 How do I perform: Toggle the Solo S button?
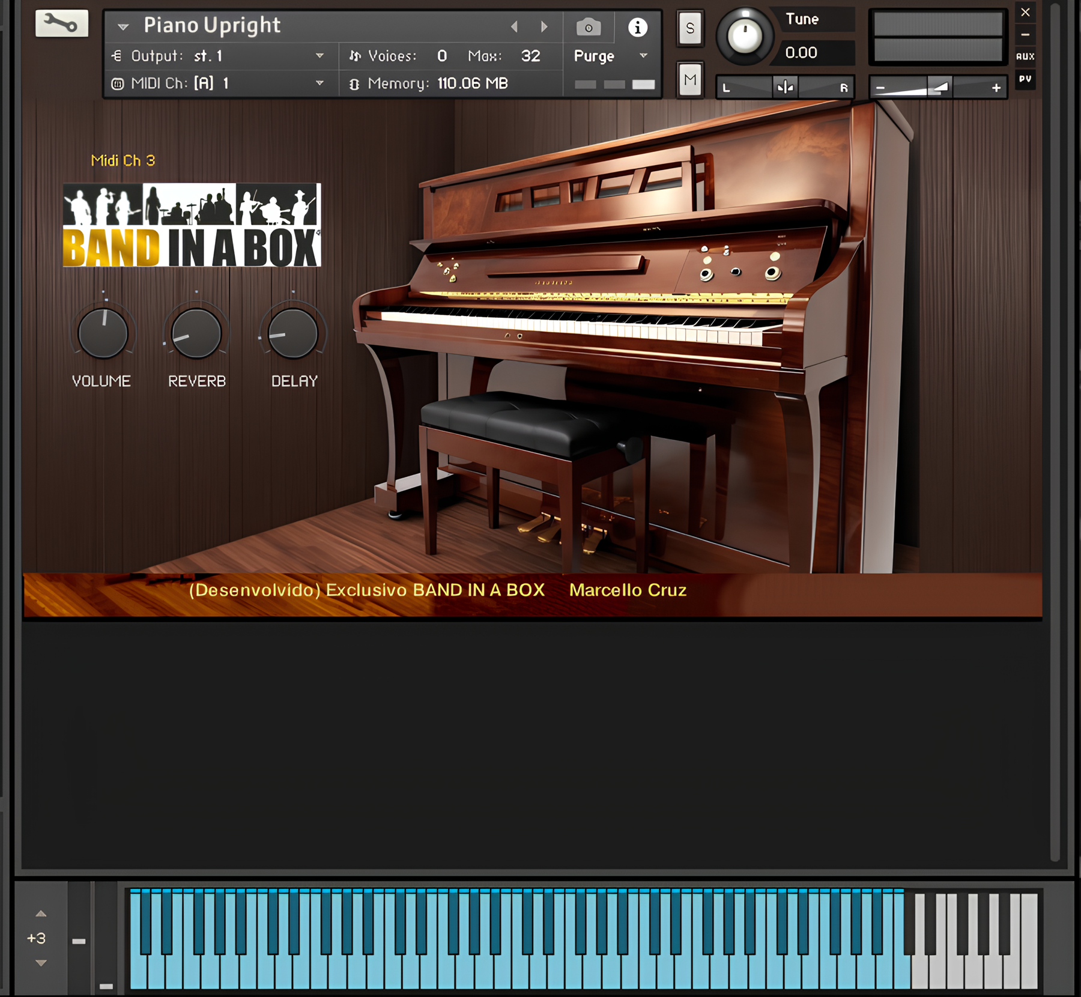[x=690, y=28]
